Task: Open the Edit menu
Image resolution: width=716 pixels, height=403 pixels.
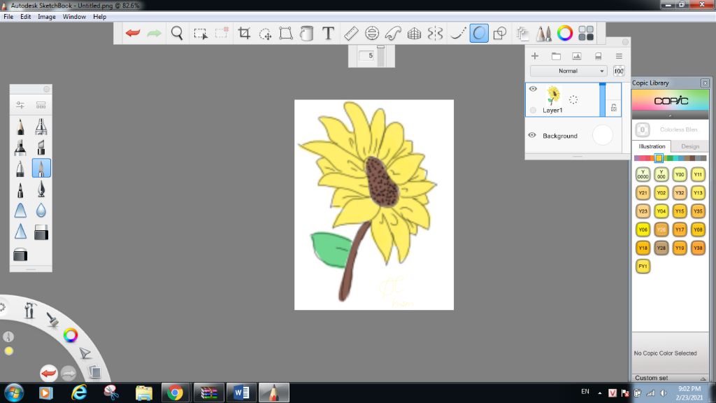Action: click(x=26, y=17)
